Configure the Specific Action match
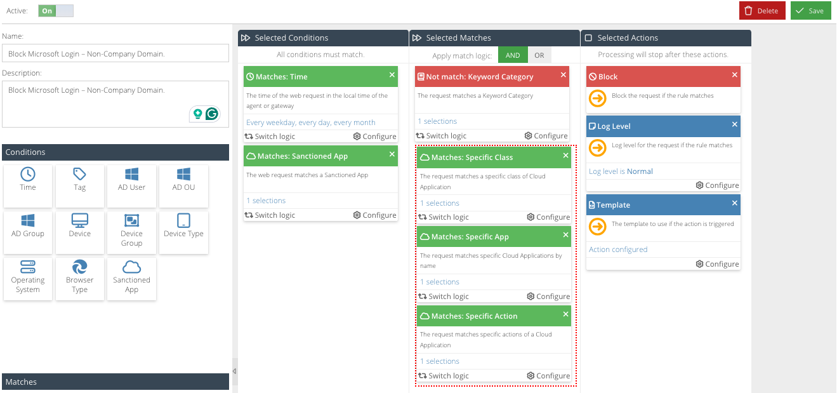Viewport: 837px width, 393px height. click(548, 376)
